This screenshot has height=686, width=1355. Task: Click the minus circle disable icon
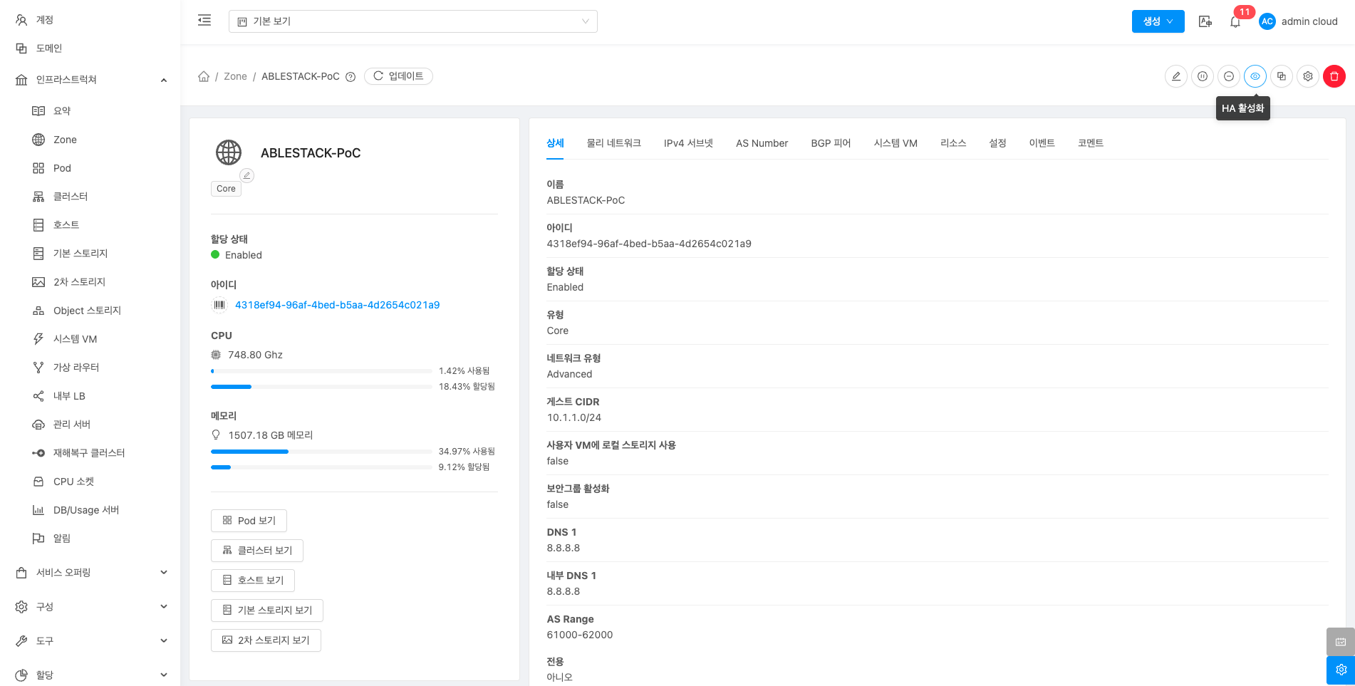pos(1228,76)
